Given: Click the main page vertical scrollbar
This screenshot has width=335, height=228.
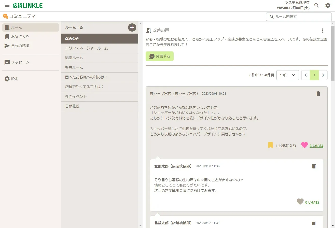Looking at the screenshot, I should pos(333,53).
